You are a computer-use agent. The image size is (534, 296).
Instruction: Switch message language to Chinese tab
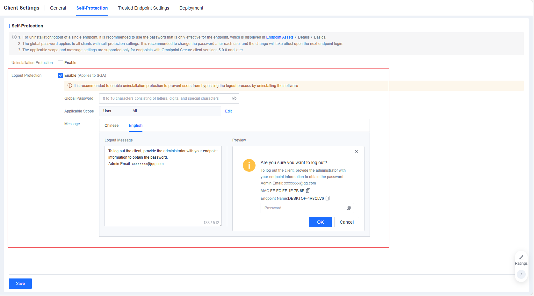pyautogui.click(x=112, y=126)
